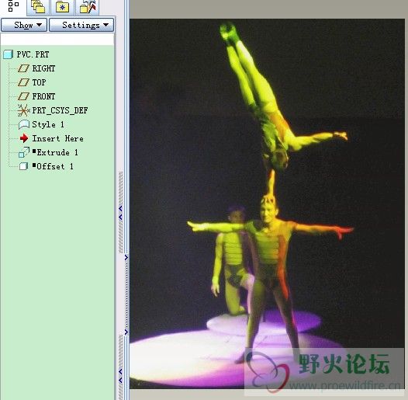The image size is (408, 400).
Task: Select the RIGHT datum plane label
Action: pyautogui.click(x=43, y=68)
